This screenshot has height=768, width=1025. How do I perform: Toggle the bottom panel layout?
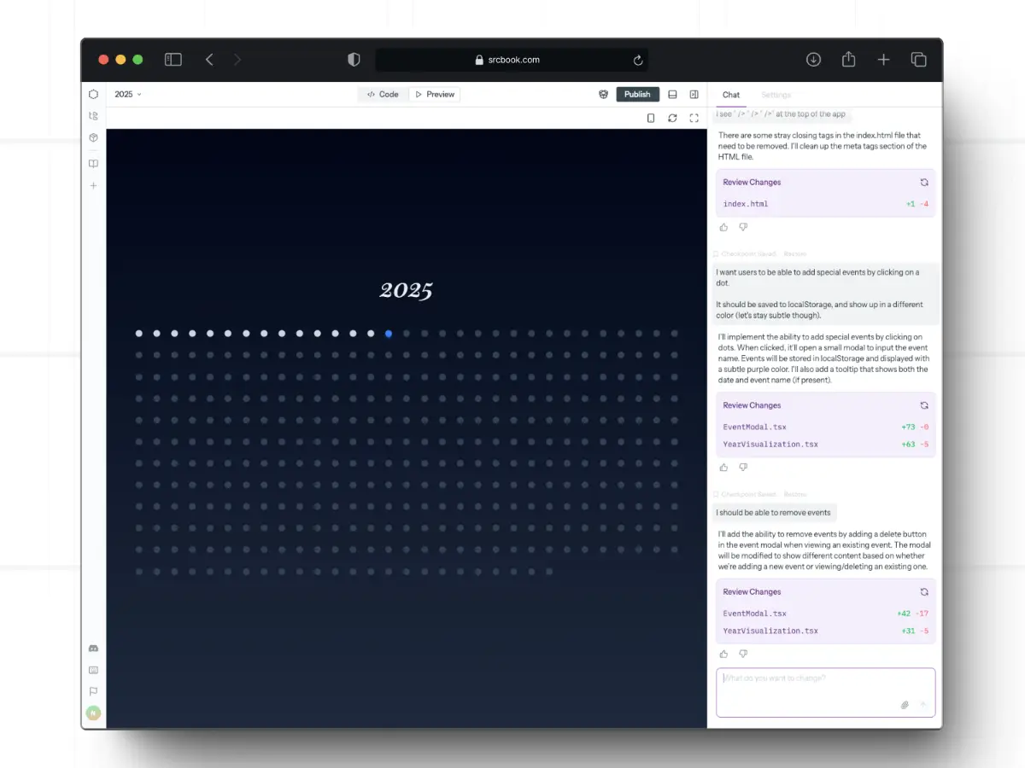click(672, 95)
